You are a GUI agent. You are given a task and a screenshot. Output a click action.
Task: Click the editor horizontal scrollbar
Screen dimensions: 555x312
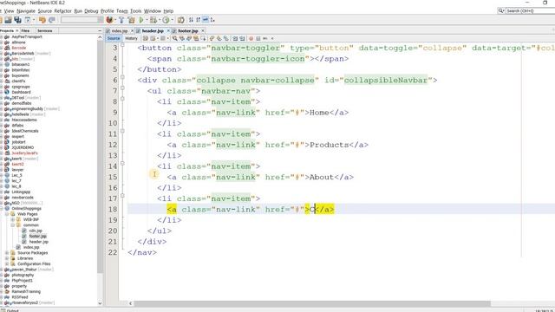coord(312,303)
